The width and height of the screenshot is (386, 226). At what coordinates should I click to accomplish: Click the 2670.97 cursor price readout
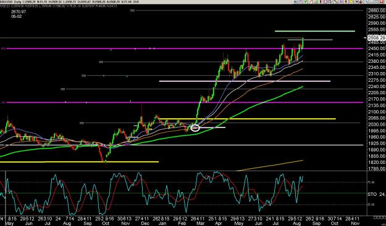[19, 12]
